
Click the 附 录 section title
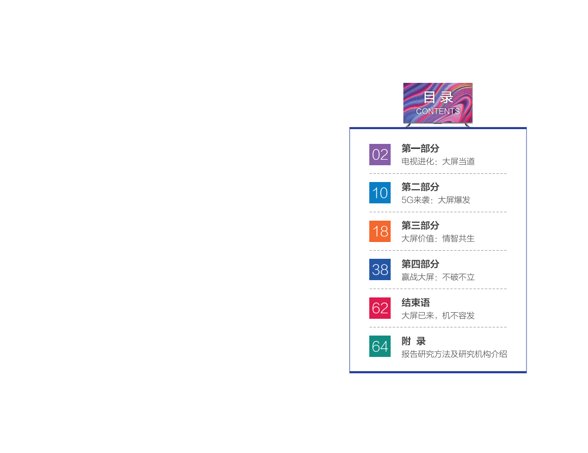click(413, 341)
